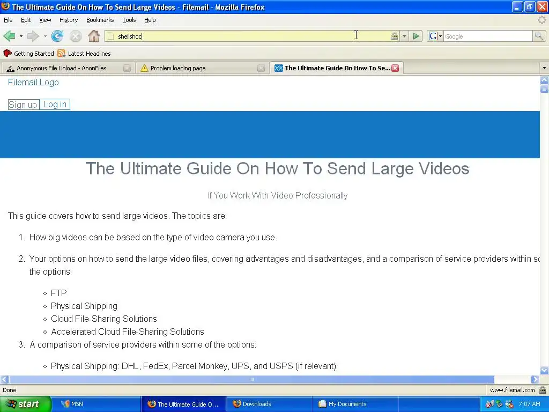Open the View menu
Screen dimensions: 549x412
click(45, 20)
